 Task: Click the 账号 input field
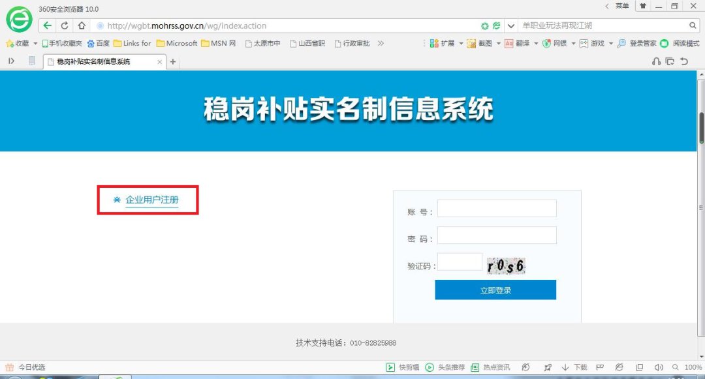click(x=497, y=208)
